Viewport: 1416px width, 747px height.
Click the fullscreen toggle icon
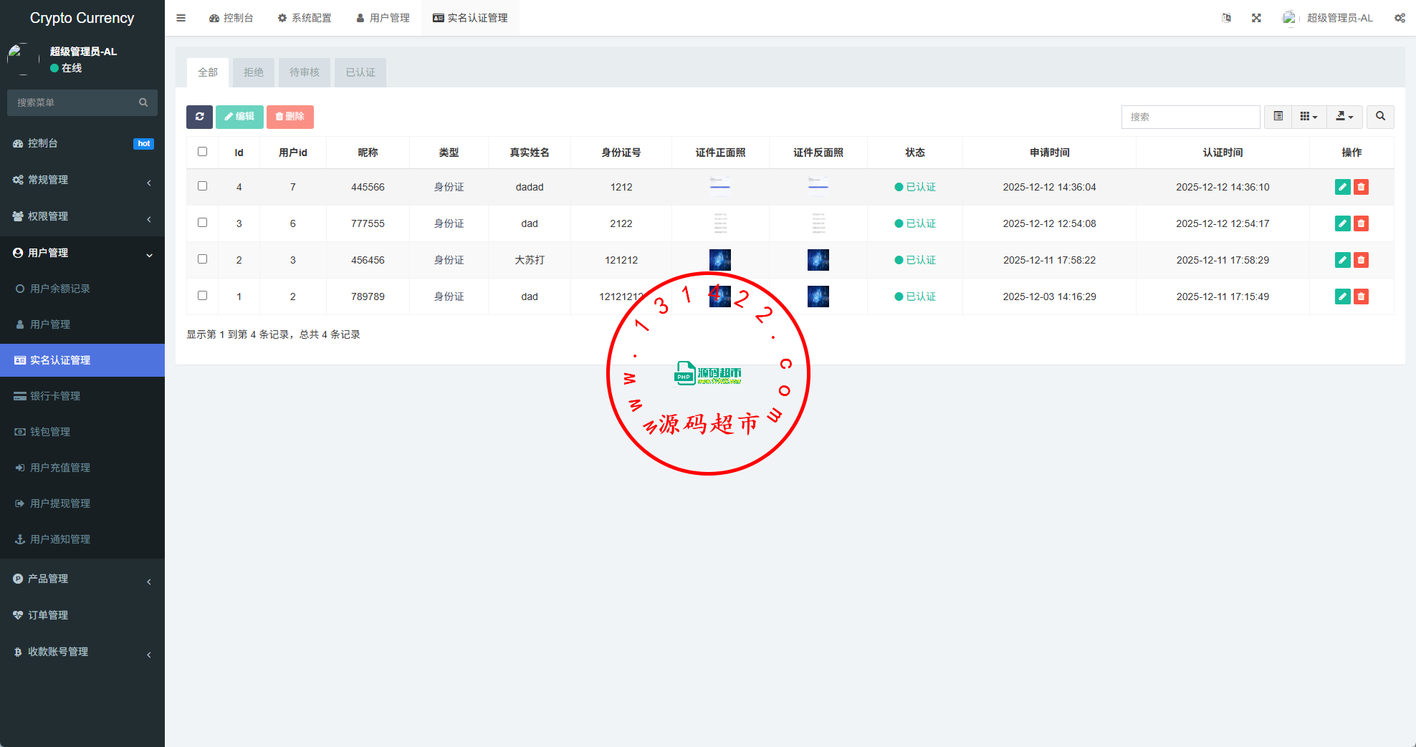pos(1256,18)
